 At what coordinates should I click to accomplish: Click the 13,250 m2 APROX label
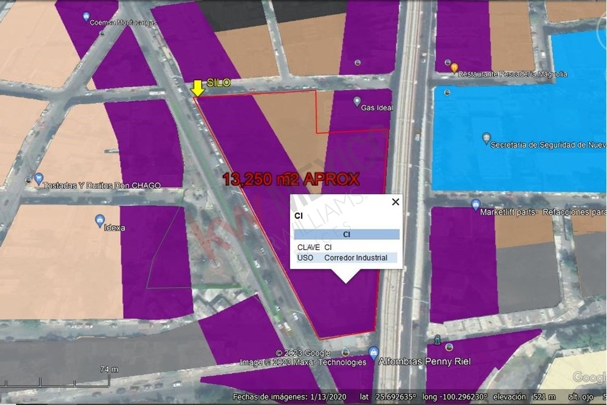pos(291,179)
